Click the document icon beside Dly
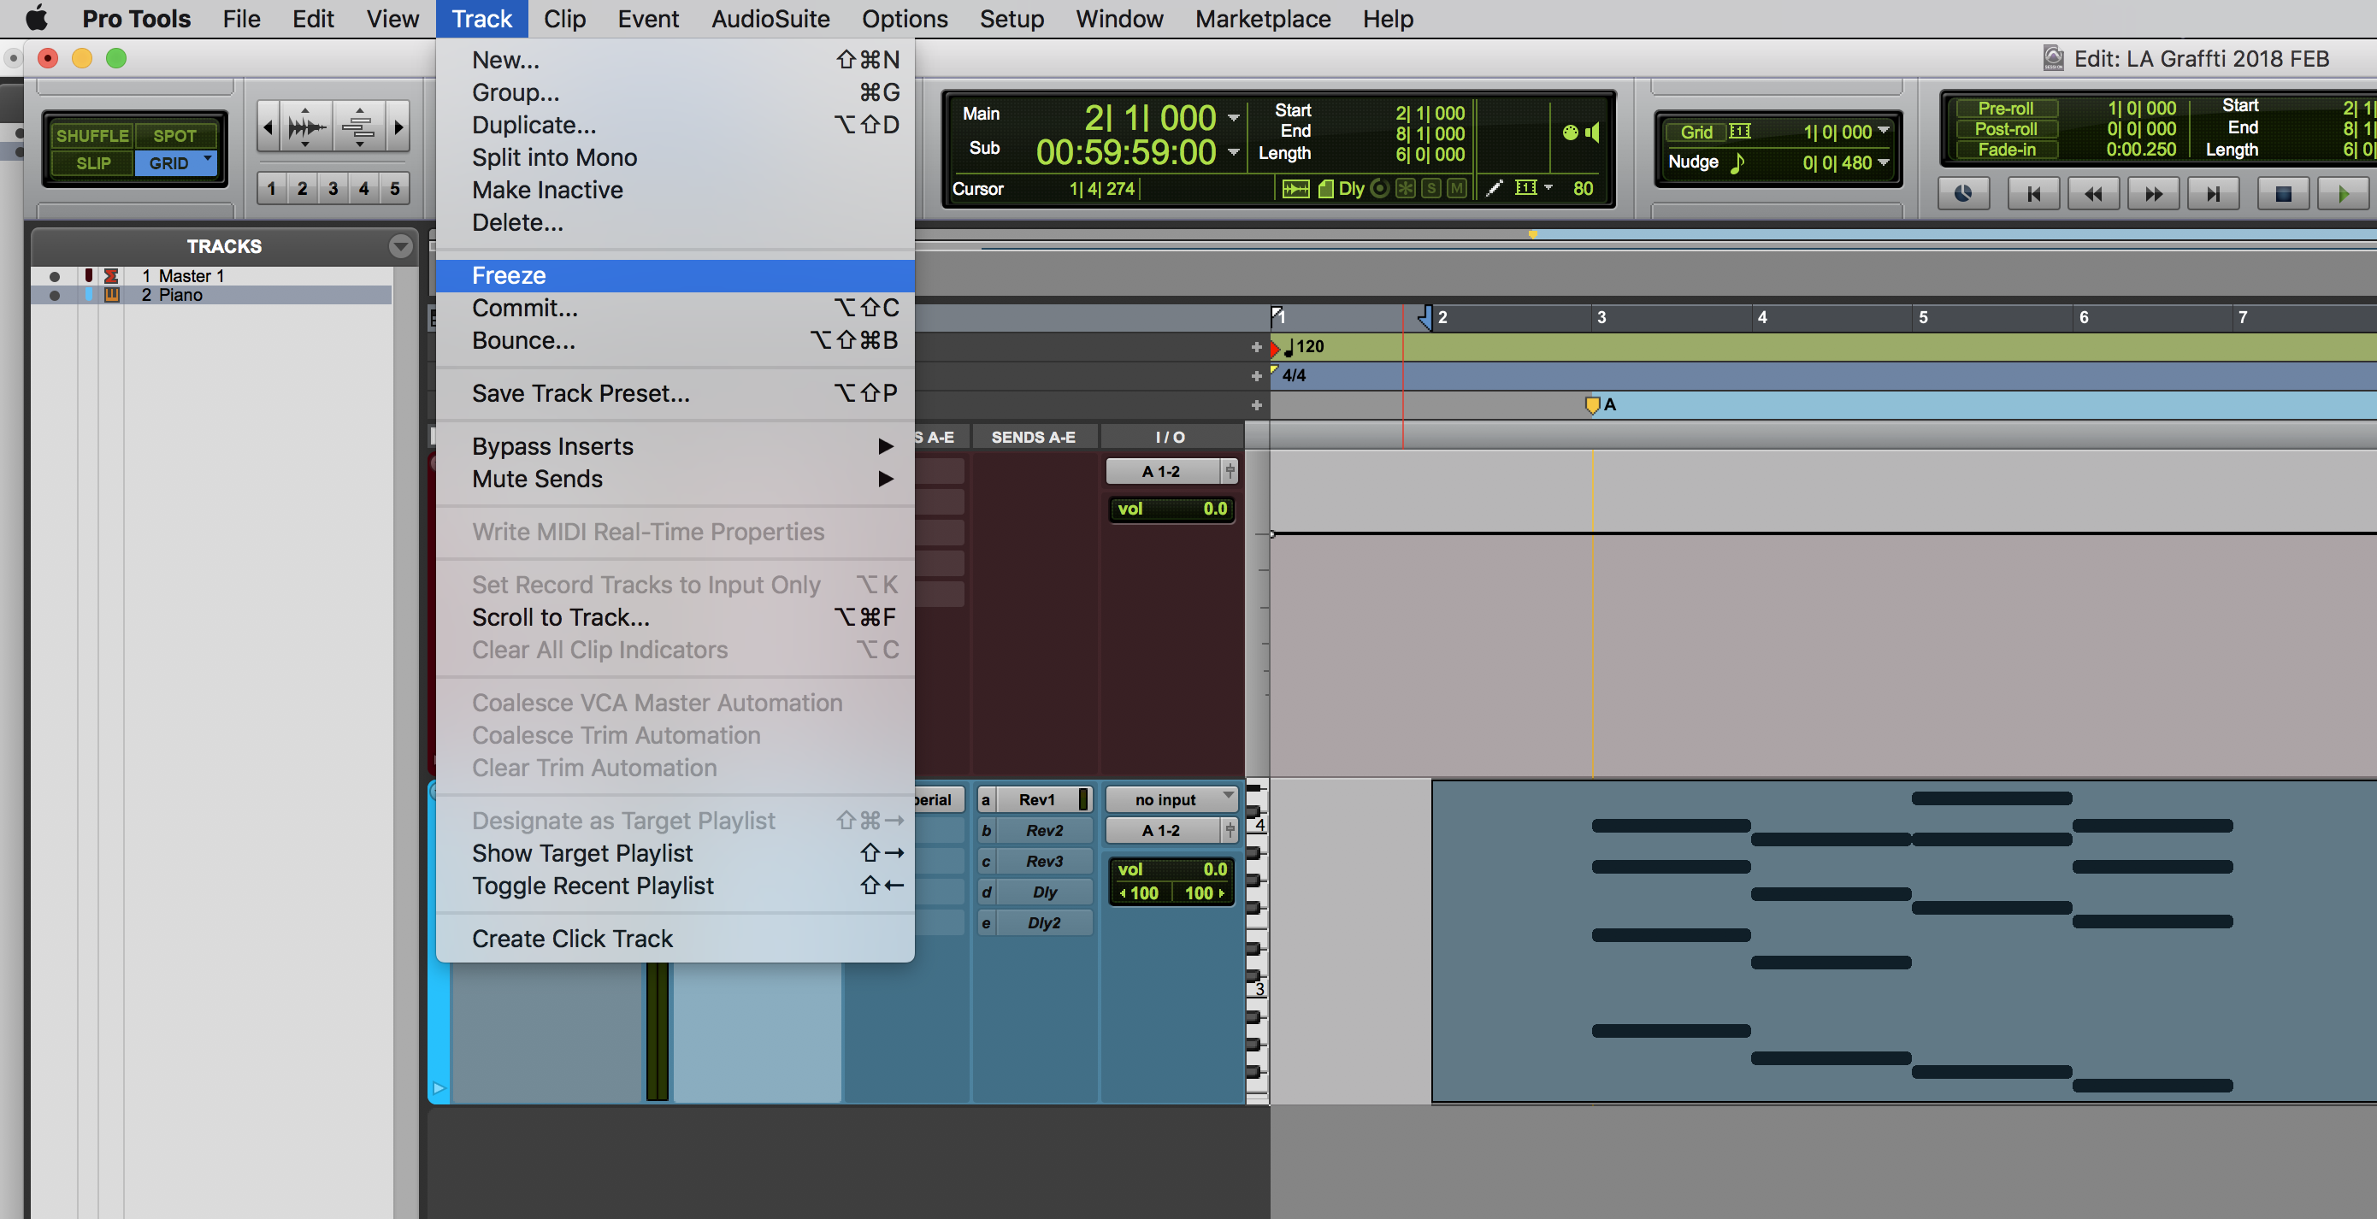This screenshot has width=2377, height=1219. click(x=1326, y=188)
